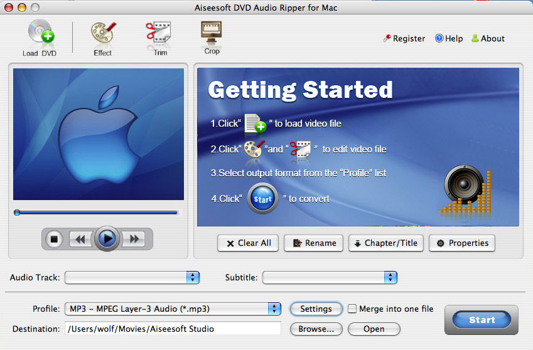Viewport: 533px width, 350px height.
Task: Enable Merge into one file checkbox
Action: tap(352, 309)
